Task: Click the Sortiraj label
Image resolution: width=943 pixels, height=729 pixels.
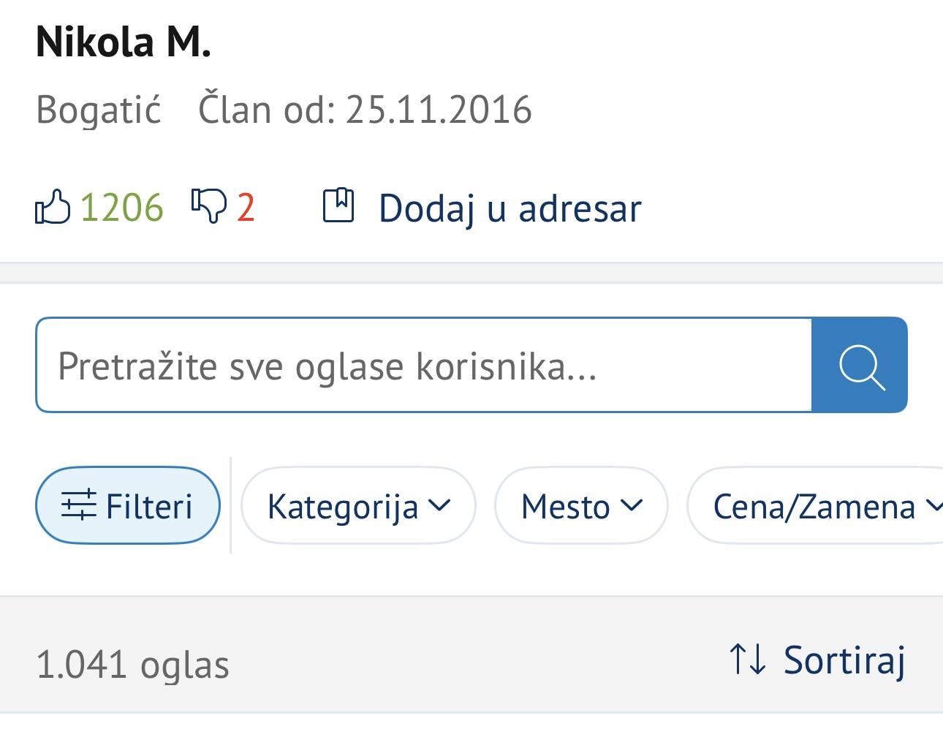Action: tap(844, 660)
